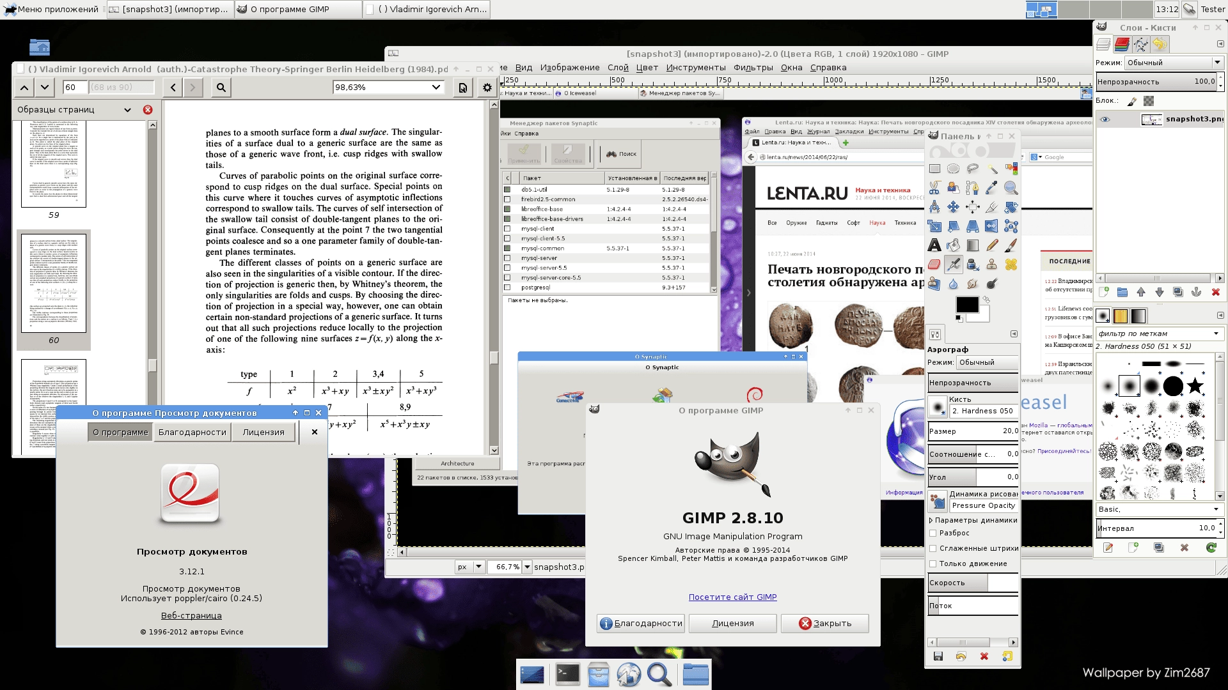This screenshot has width=1228, height=690.
Task: Select the Blend gradient tool
Action: click(973, 245)
